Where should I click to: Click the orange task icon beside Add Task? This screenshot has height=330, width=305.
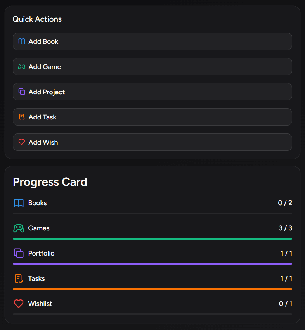coord(22,117)
